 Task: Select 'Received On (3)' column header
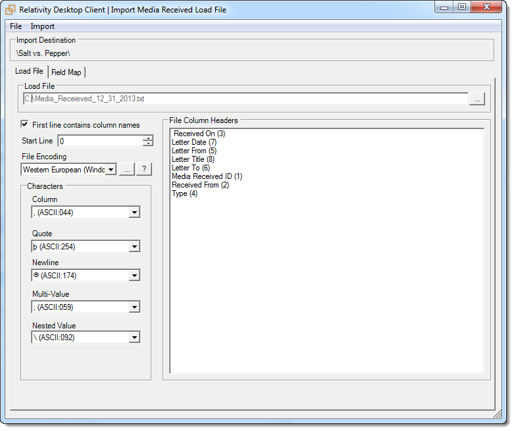[x=199, y=134]
